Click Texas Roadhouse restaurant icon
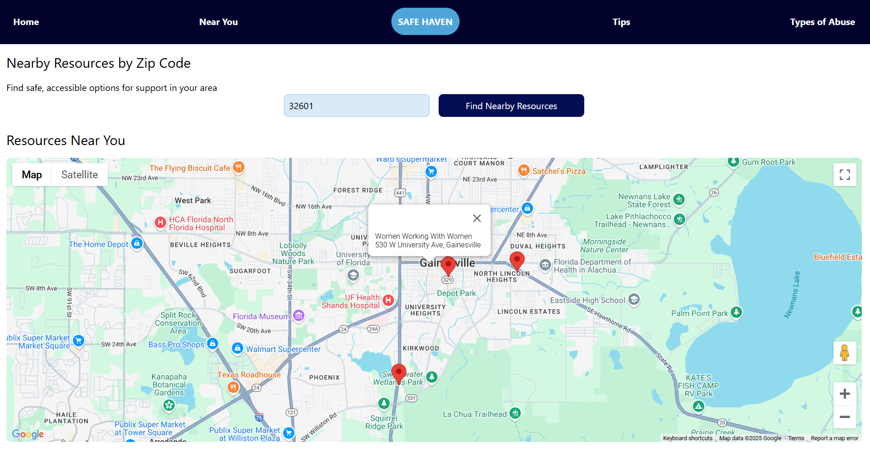Screen dimensions: 870x467 coord(233,387)
